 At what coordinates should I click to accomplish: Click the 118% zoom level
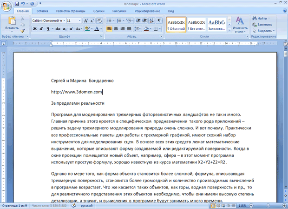[x=242, y=206]
